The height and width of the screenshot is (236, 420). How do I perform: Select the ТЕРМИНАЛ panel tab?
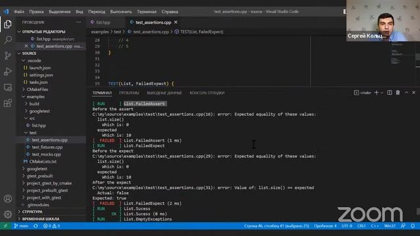point(102,93)
